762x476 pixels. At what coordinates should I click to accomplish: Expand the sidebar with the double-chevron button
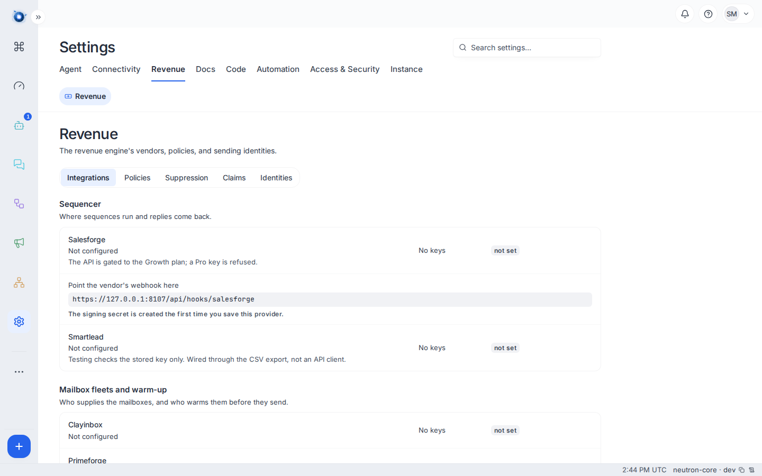pyautogui.click(x=38, y=17)
